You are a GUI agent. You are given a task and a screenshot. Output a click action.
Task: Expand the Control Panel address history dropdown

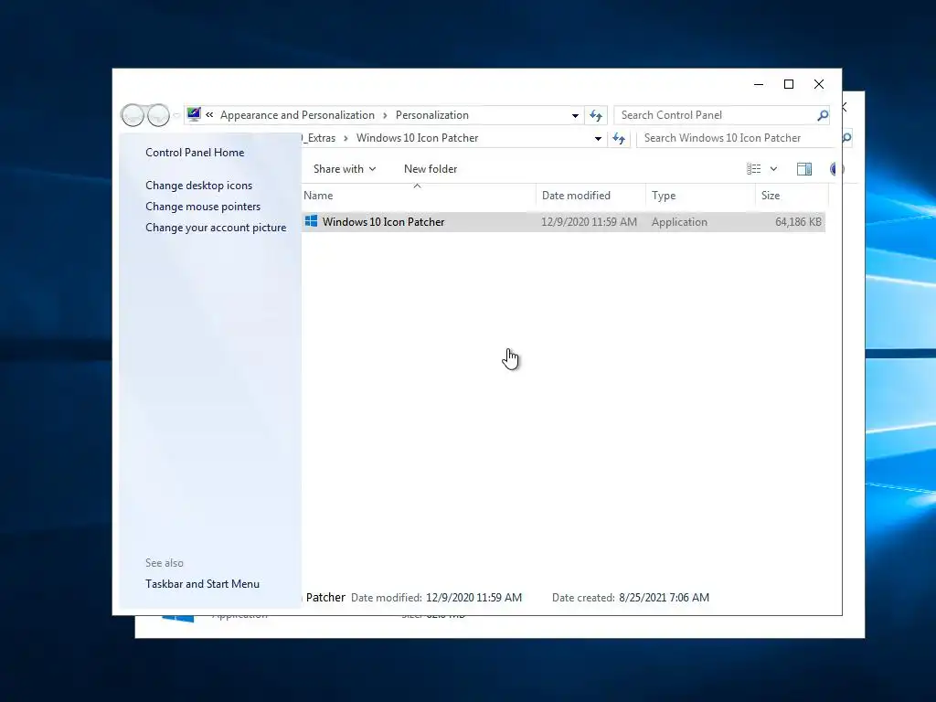point(575,115)
